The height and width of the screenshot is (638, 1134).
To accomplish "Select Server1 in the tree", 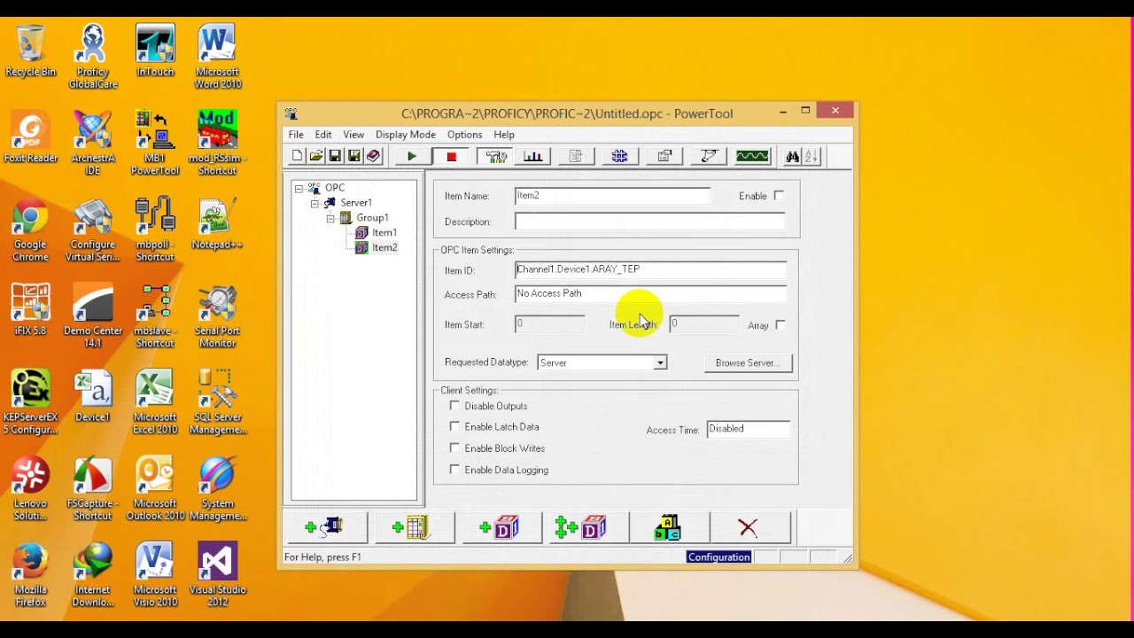I will click(x=356, y=203).
